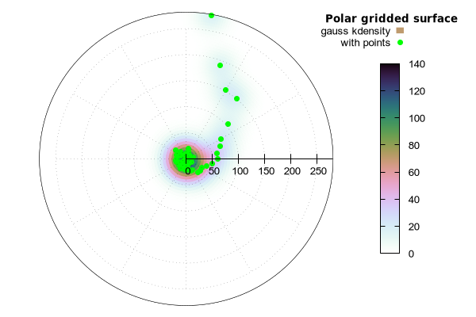476x317 pixels.
Task: Click colorbar label 140
Action: click(x=416, y=64)
